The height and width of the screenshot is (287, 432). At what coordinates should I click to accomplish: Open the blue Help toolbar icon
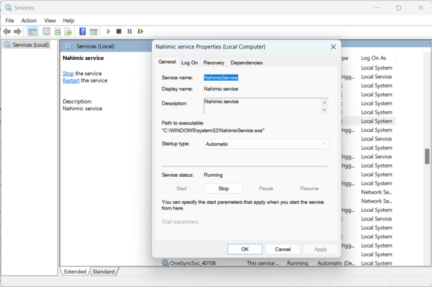(x=83, y=31)
